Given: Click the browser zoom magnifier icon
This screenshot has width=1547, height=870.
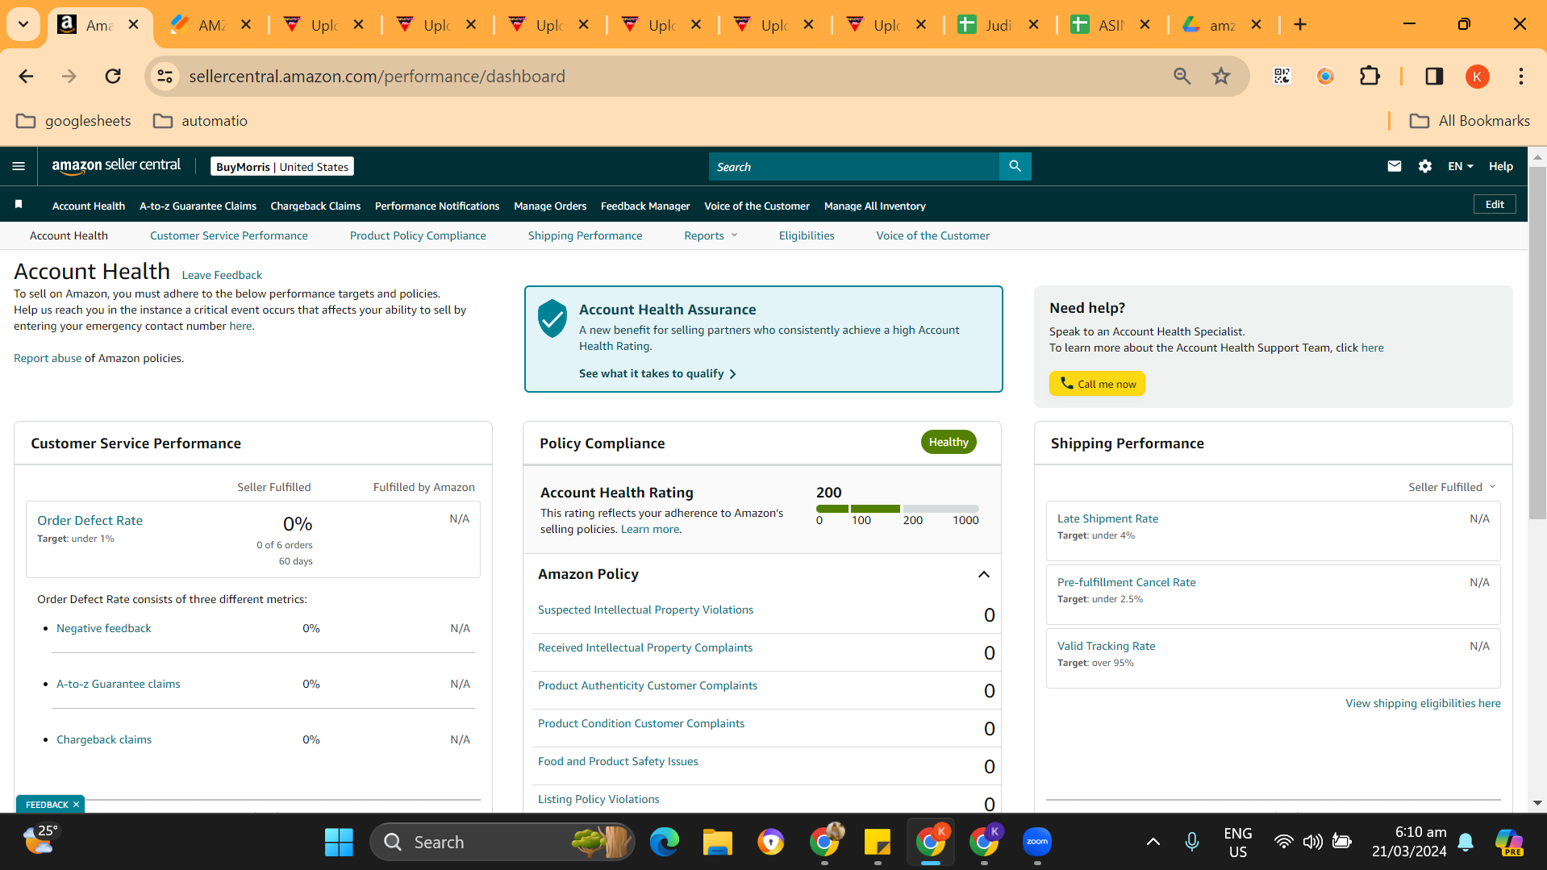Looking at the screenshot, I should (x=1182, y=77).
